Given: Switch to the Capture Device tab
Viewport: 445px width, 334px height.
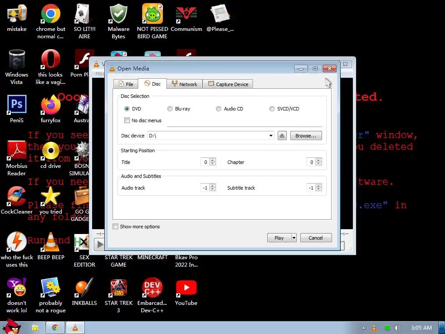Looking at the screenshot, I should (x=228, y=84).
